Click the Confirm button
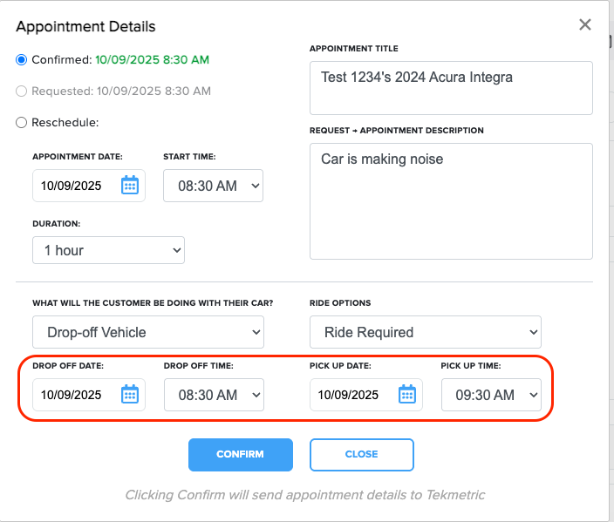The height and width of the screenshot is (522, 614). click(x=241, y=455)
